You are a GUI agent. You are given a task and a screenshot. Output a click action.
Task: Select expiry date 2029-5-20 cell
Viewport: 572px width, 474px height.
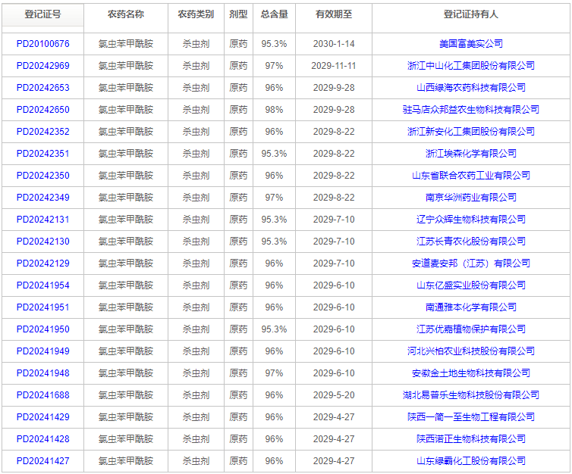click(x=334, y=395)
